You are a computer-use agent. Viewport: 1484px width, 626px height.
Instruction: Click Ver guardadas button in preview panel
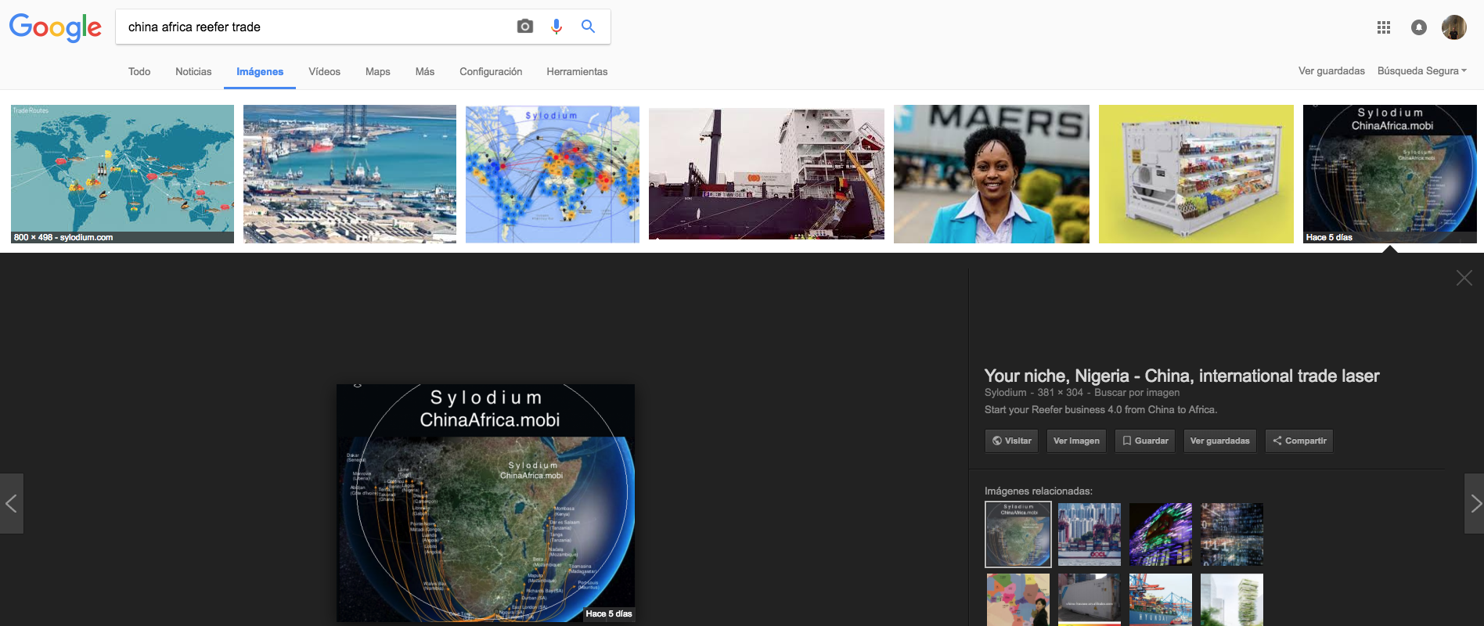1219,441
